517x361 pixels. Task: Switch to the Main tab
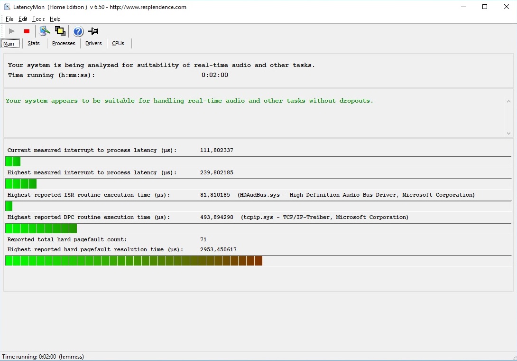coord(10,44)
